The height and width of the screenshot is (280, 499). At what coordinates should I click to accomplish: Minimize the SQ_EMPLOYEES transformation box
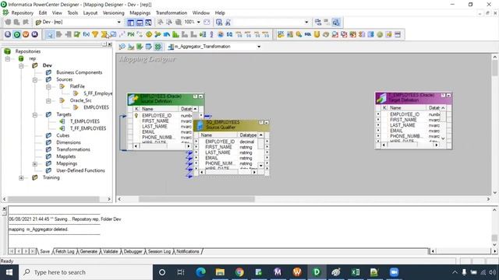267,123
